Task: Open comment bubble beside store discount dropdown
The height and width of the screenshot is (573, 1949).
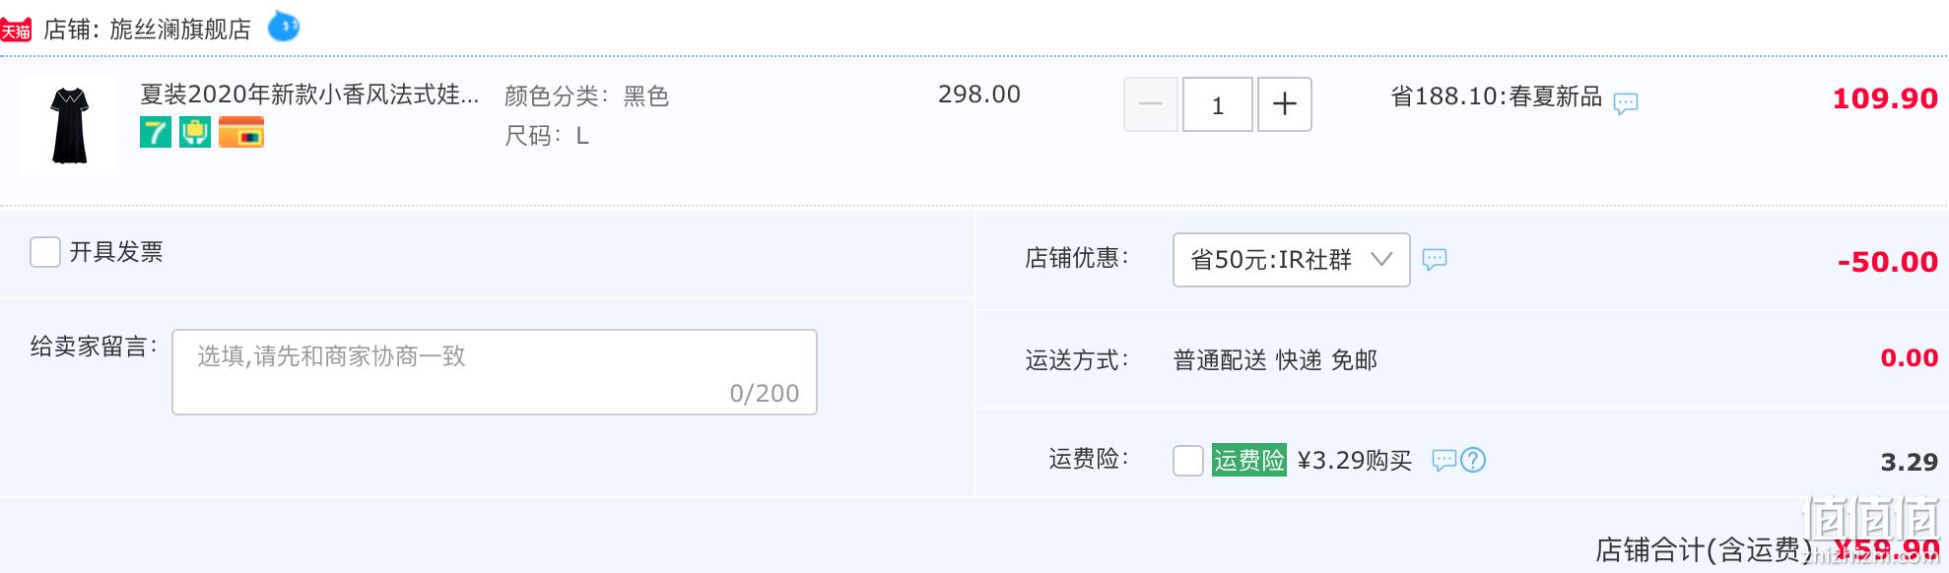Action: [1435, 259]
